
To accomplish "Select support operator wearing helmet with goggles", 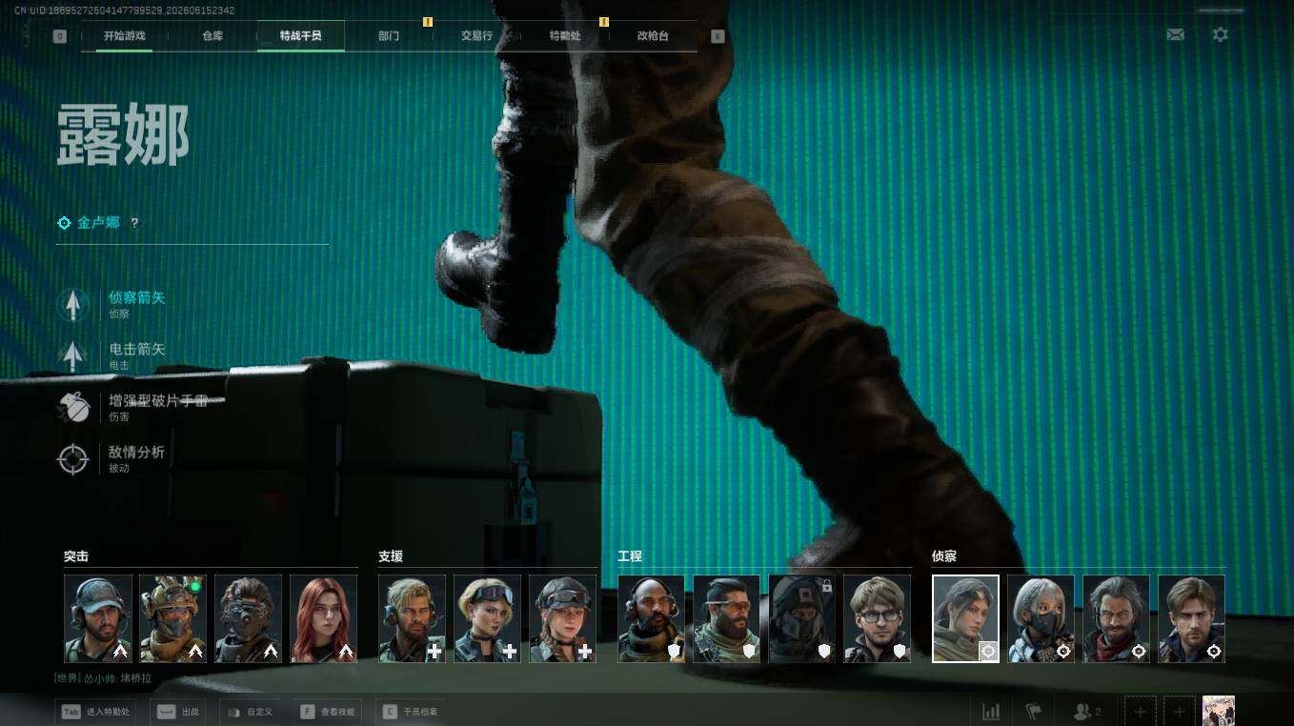I will 563,618.
